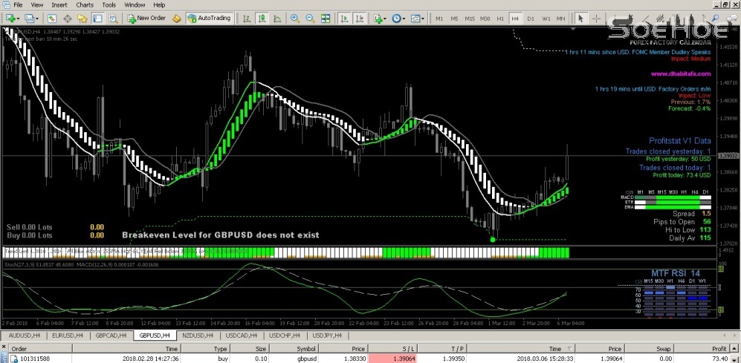Image resolution: width=741 pixels, height=363 pixels.
Task: Click the New Order button
Action: 146,18
